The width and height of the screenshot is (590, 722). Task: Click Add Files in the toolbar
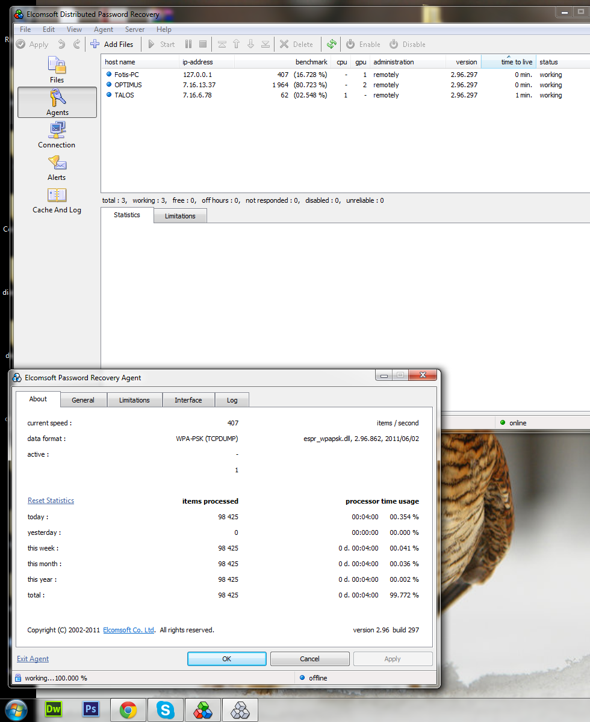(x=112, y=44)
